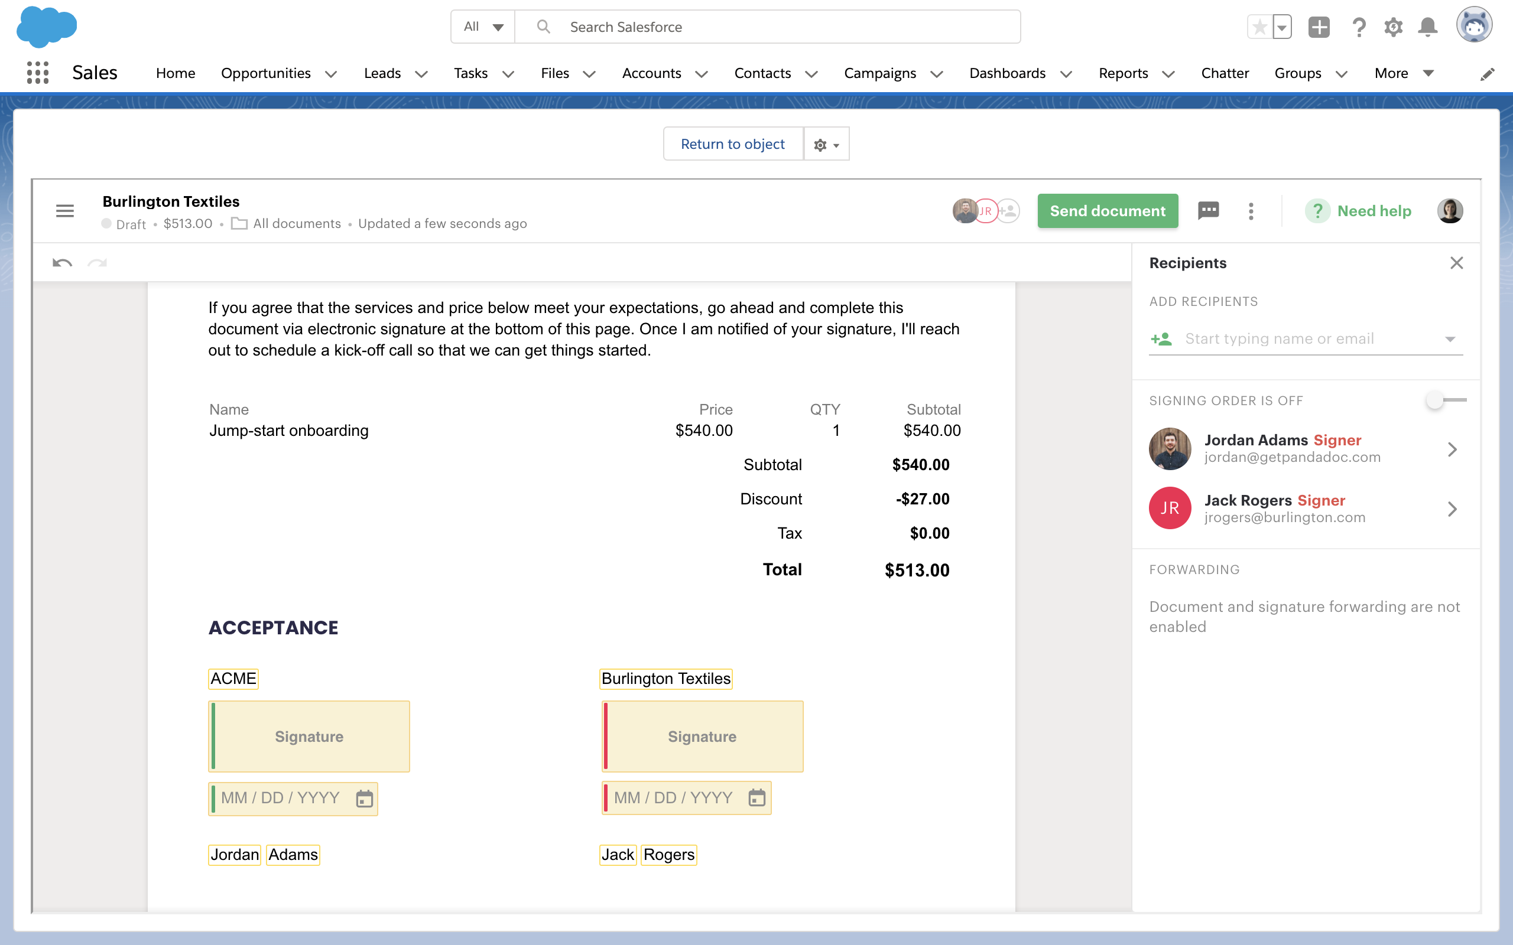The width and height of the screenshot is (1513, 945).
Task: Click the Burlington Textiles document title
Action: pos(171,201)
